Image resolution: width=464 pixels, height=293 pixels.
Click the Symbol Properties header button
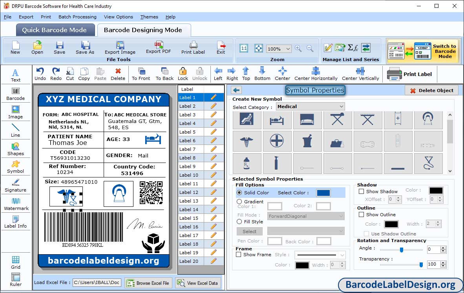[315, 90]
